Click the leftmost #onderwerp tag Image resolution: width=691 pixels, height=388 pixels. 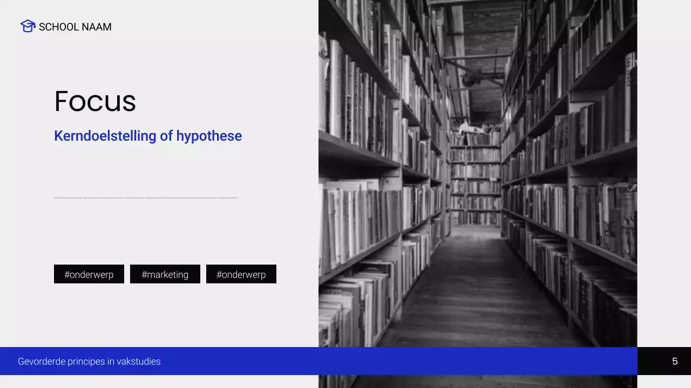[89, 274]
